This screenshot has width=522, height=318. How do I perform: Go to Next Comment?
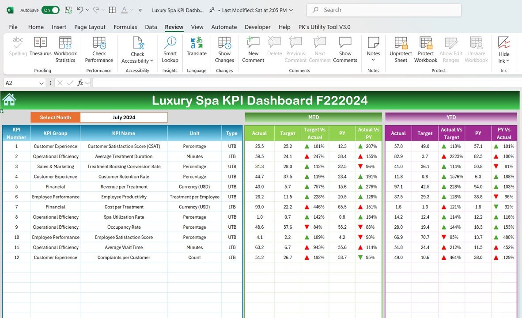tap(320, 49)
